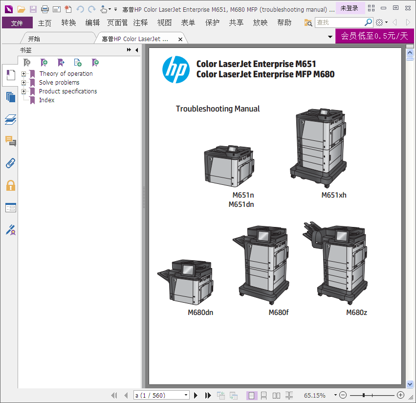Undo the last action
416x403 pixels.
pyautogui.click(x=80, y=10)
